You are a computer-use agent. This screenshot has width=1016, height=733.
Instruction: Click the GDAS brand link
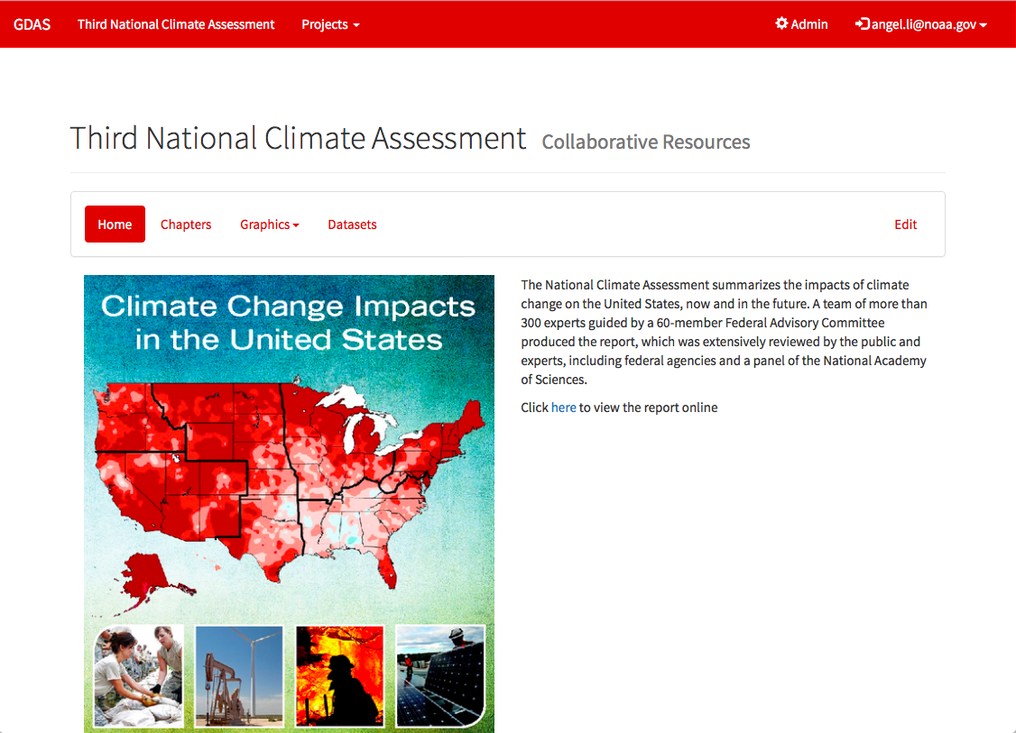point(32,24)
